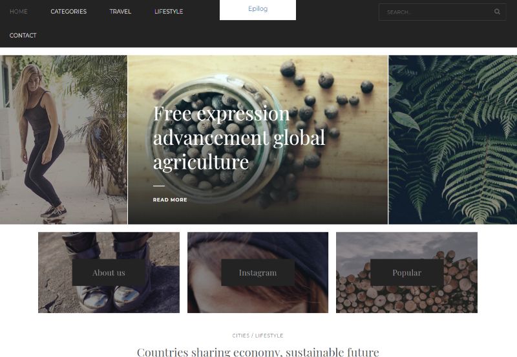Viewport: 517px width, 357px height.
Task: Go to the Travel section
Action: click(x=120, y=12)
